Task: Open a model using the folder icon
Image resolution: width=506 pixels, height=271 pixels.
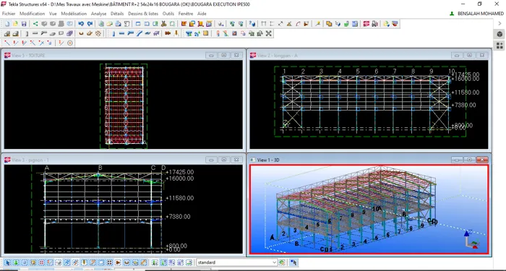Action: [x=15, y=24]
